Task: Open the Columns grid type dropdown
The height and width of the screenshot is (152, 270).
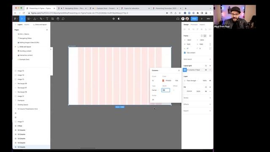Action: 156,71
